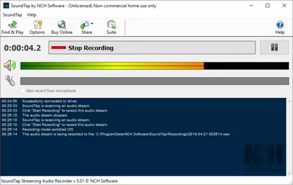Click the SoundTap app icon in title bar
Viewport: 293px width, 185px height.
point(6,6)
